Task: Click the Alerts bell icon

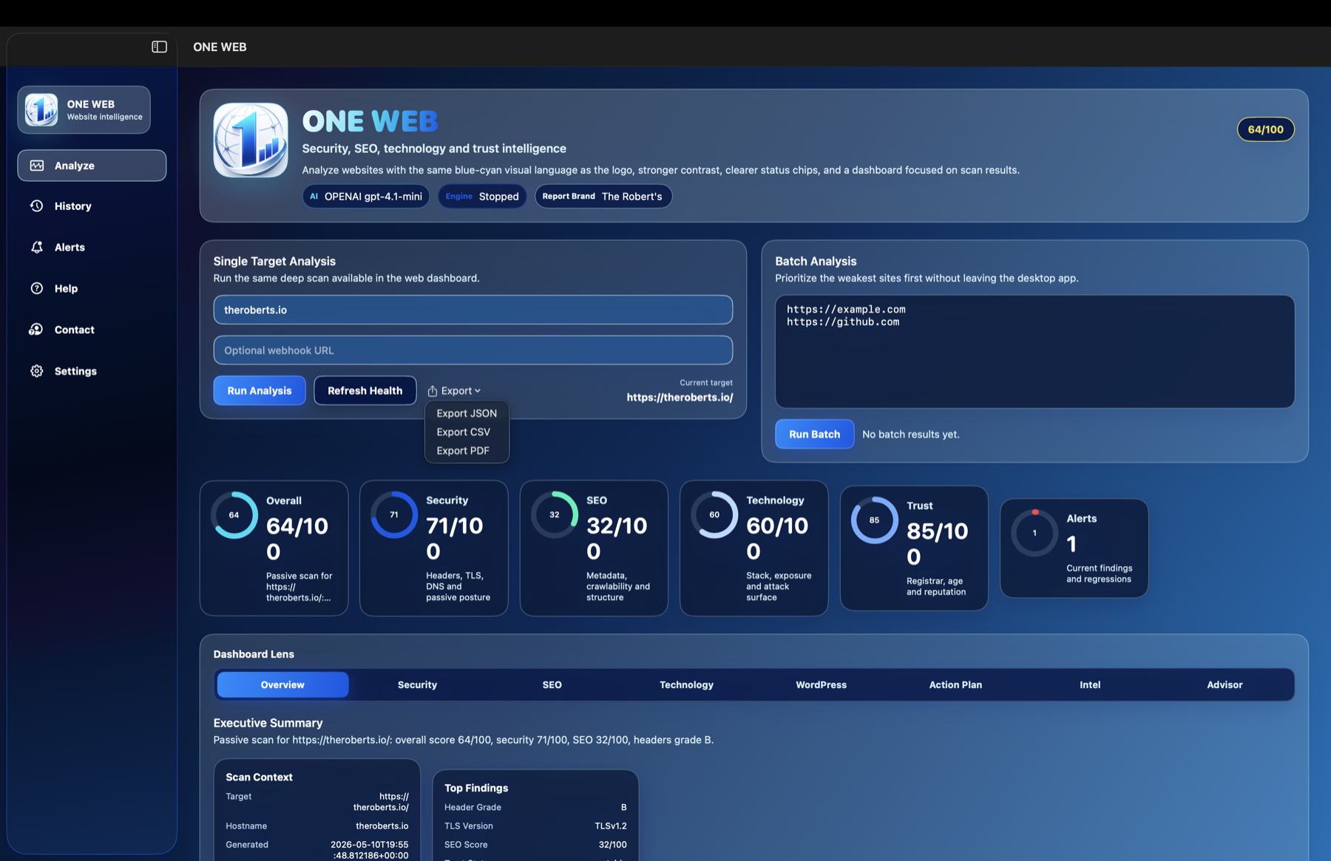Action: pos(37,247)
